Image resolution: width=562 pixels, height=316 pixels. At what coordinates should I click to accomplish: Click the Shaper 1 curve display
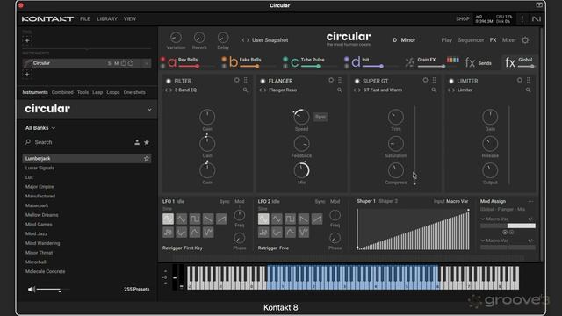[x=413, y=229]
